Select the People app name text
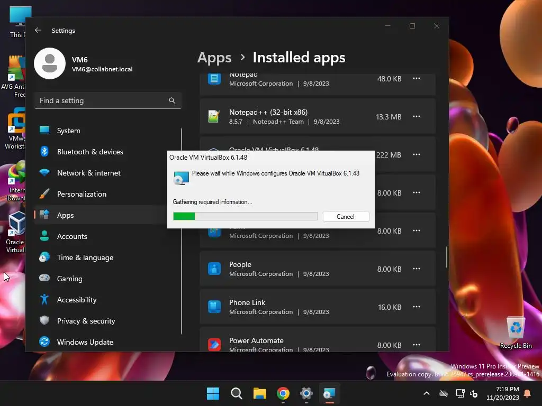542x406 pixels. [240, 264]
